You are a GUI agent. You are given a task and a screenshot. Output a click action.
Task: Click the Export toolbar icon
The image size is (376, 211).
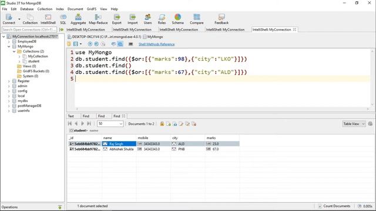[x=117, y=19]
